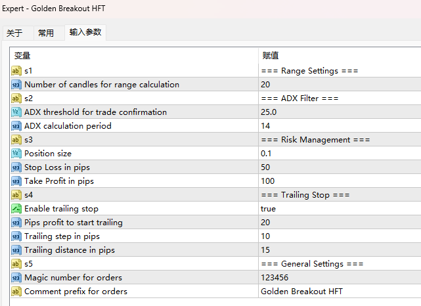
Task: Click the string icon beside s1
Action: pos(16,71)
